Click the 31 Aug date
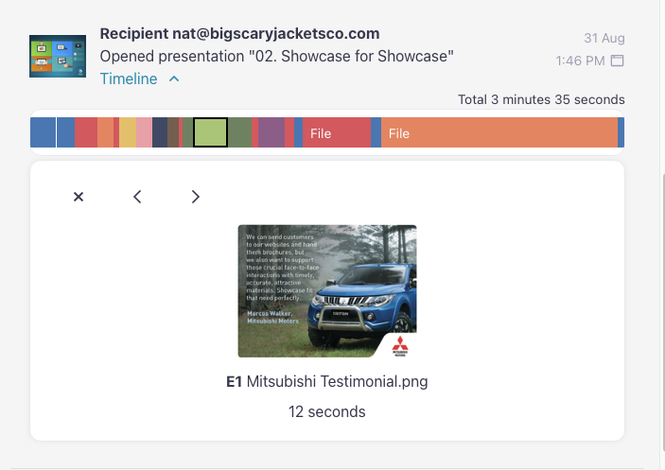The width and height of the screenshot is (665, 470). click(604, 38)
